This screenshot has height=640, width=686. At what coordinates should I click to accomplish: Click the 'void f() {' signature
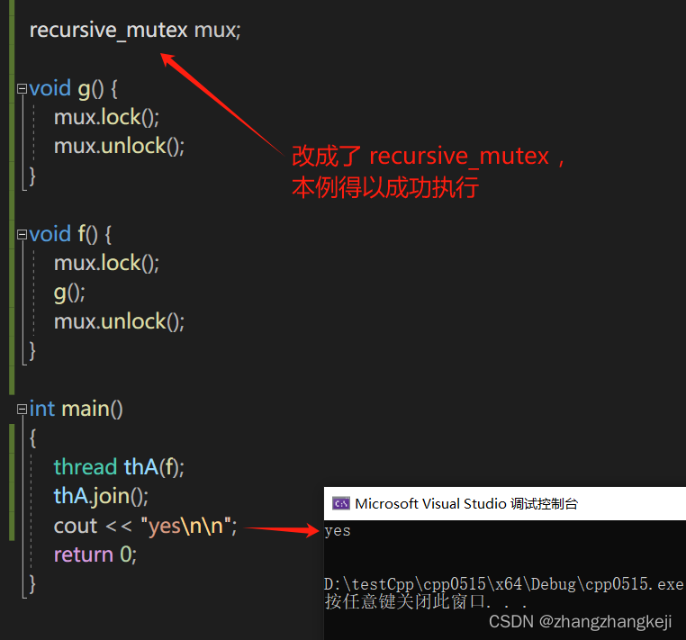point(70,234)
